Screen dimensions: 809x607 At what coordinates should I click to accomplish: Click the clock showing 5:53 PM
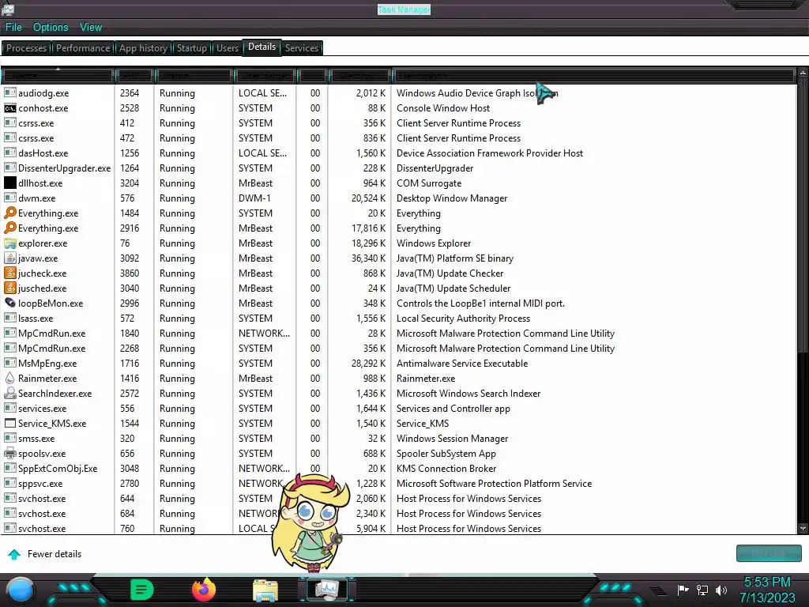point(766,582)
